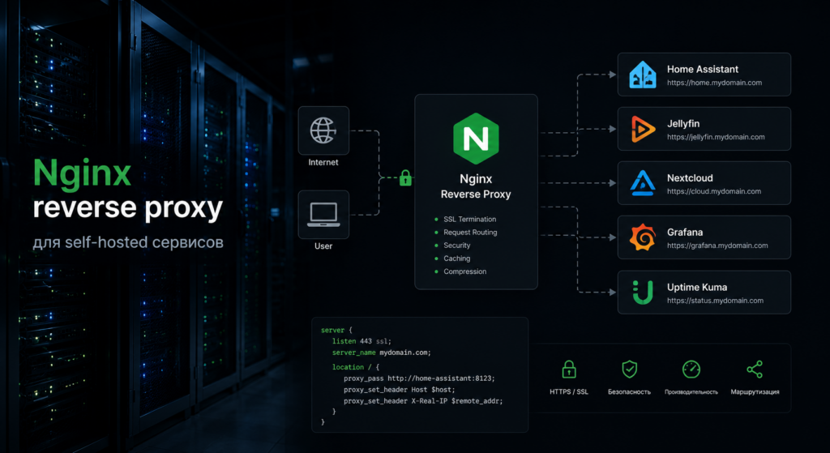Click the Internet globe icon
The height and width of the screenshot is (453, 830).
pos(323,130)
